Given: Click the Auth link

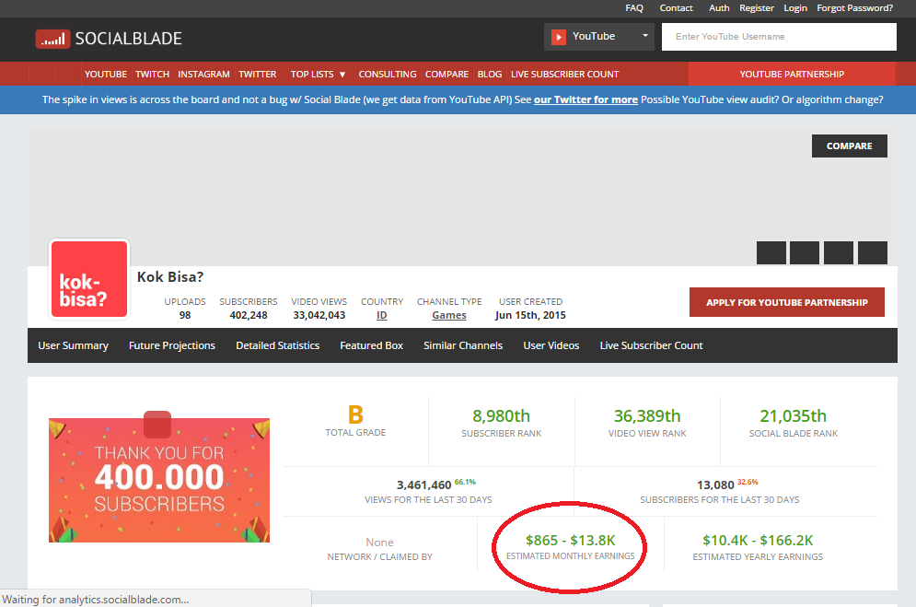Looking at the screenshot, I should coord(719,8).
